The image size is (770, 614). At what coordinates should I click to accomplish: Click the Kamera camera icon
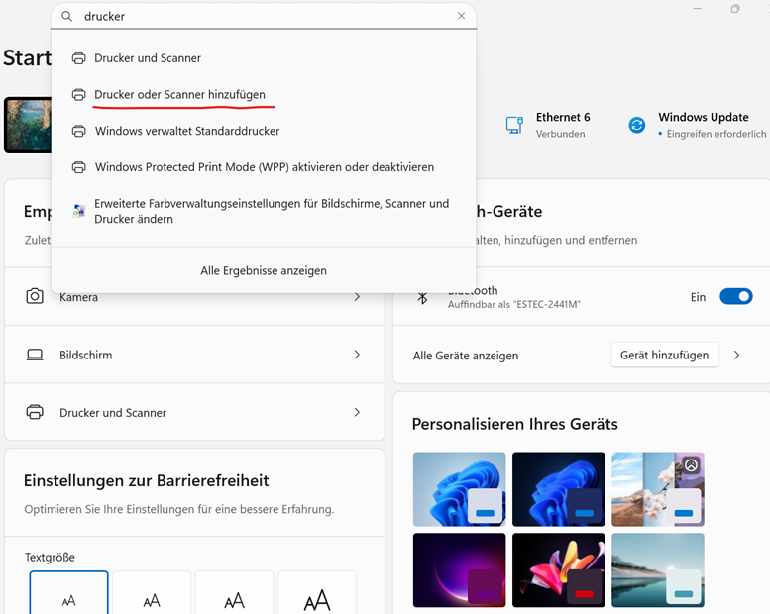pyautogui.click(x=35, y=296)
